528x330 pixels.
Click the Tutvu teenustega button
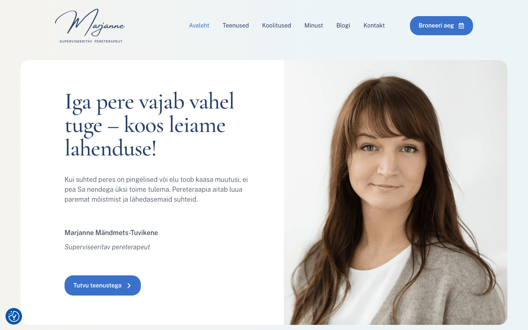103,285
